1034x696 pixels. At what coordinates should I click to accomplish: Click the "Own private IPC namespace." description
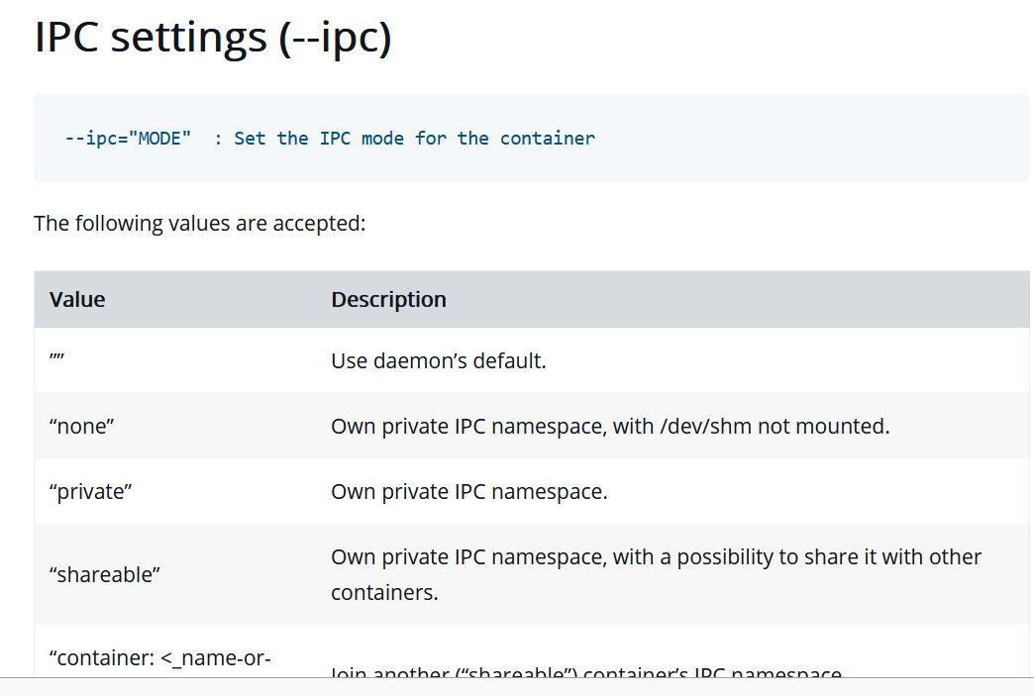(468, 491)
